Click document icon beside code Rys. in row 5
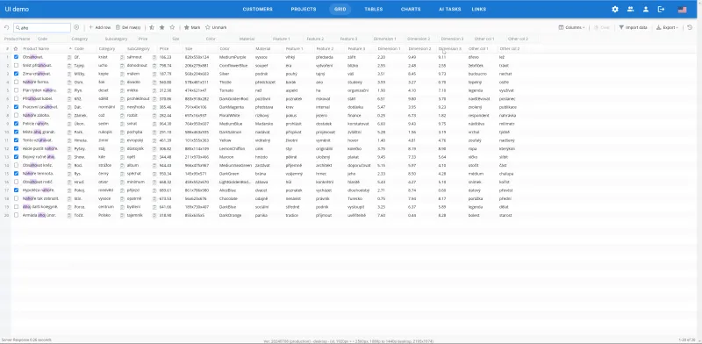 pos(69,90)
